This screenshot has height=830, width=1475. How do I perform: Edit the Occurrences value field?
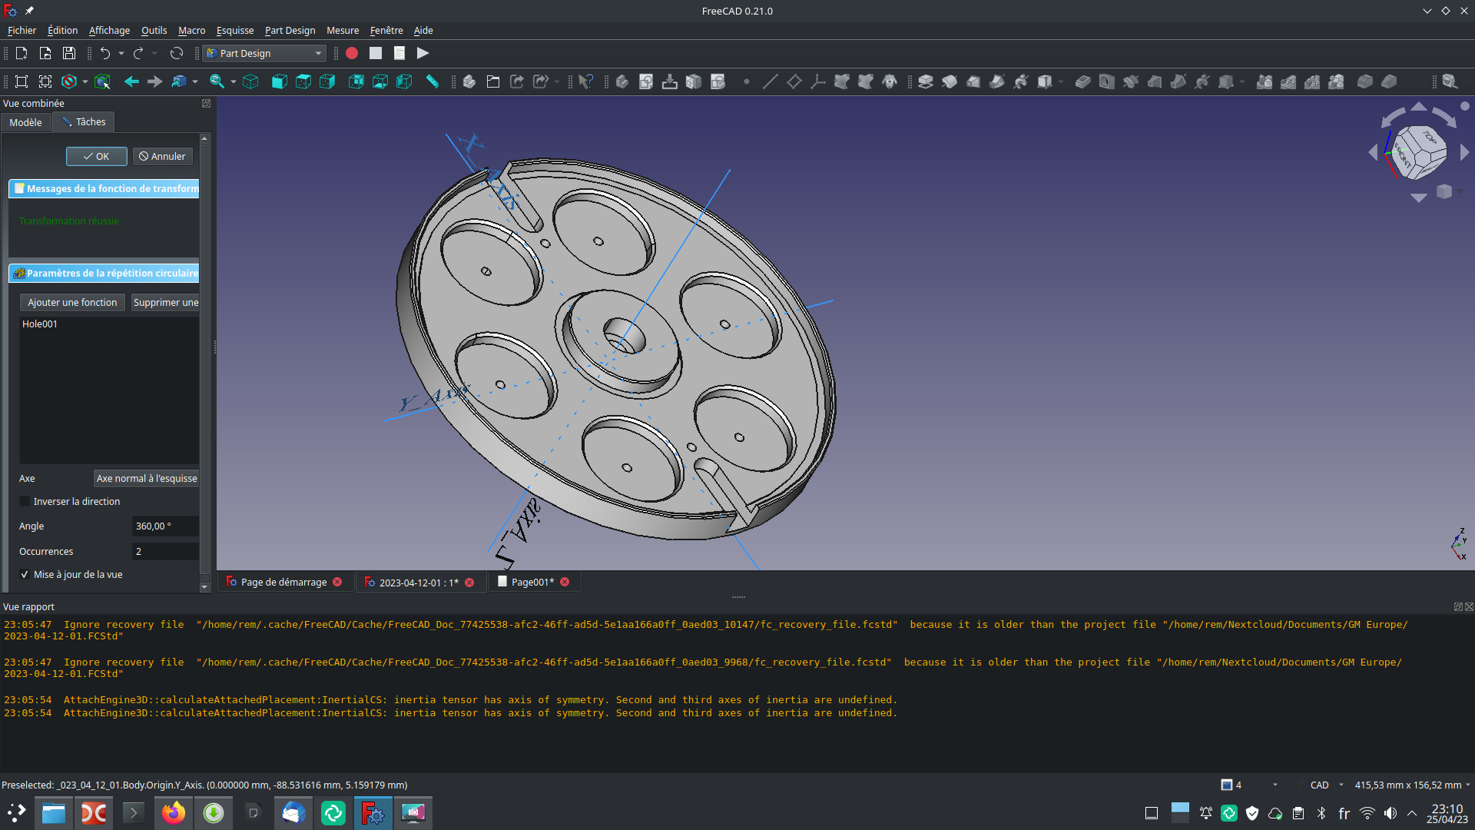click(x=164, y=551)
